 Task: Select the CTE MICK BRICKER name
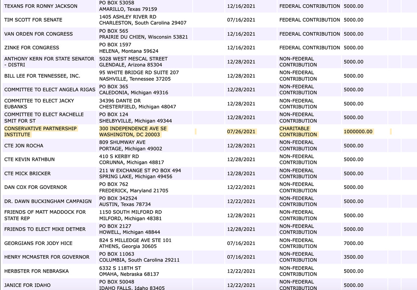[27, 174]
